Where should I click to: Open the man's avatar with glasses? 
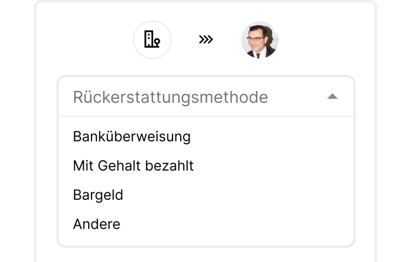[x=259, y=40]
